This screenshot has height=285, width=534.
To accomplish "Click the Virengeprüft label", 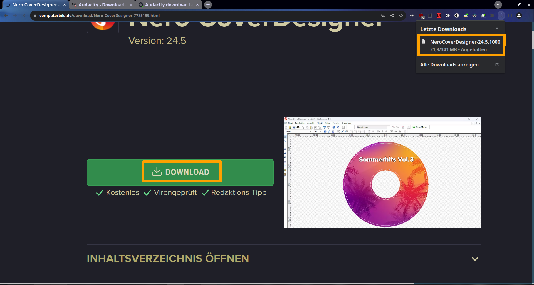I will point(175,192).
